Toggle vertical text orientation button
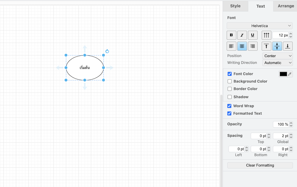This screenshot has height=187, width=297. tap(266, 35)
